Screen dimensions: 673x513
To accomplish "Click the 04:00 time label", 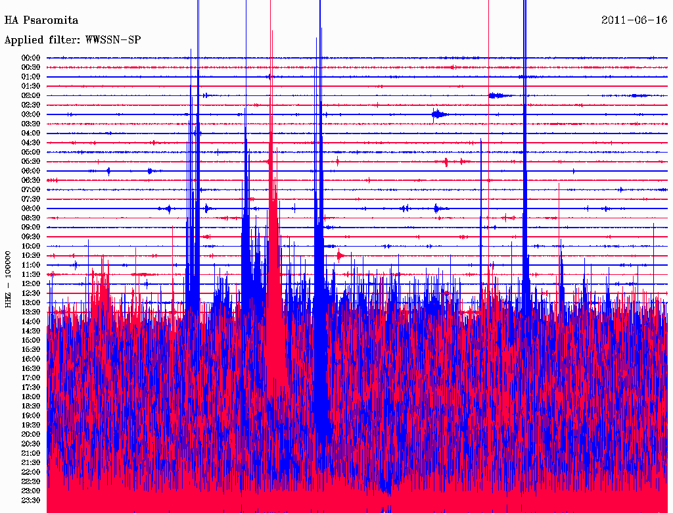I will tap(31, 134).
